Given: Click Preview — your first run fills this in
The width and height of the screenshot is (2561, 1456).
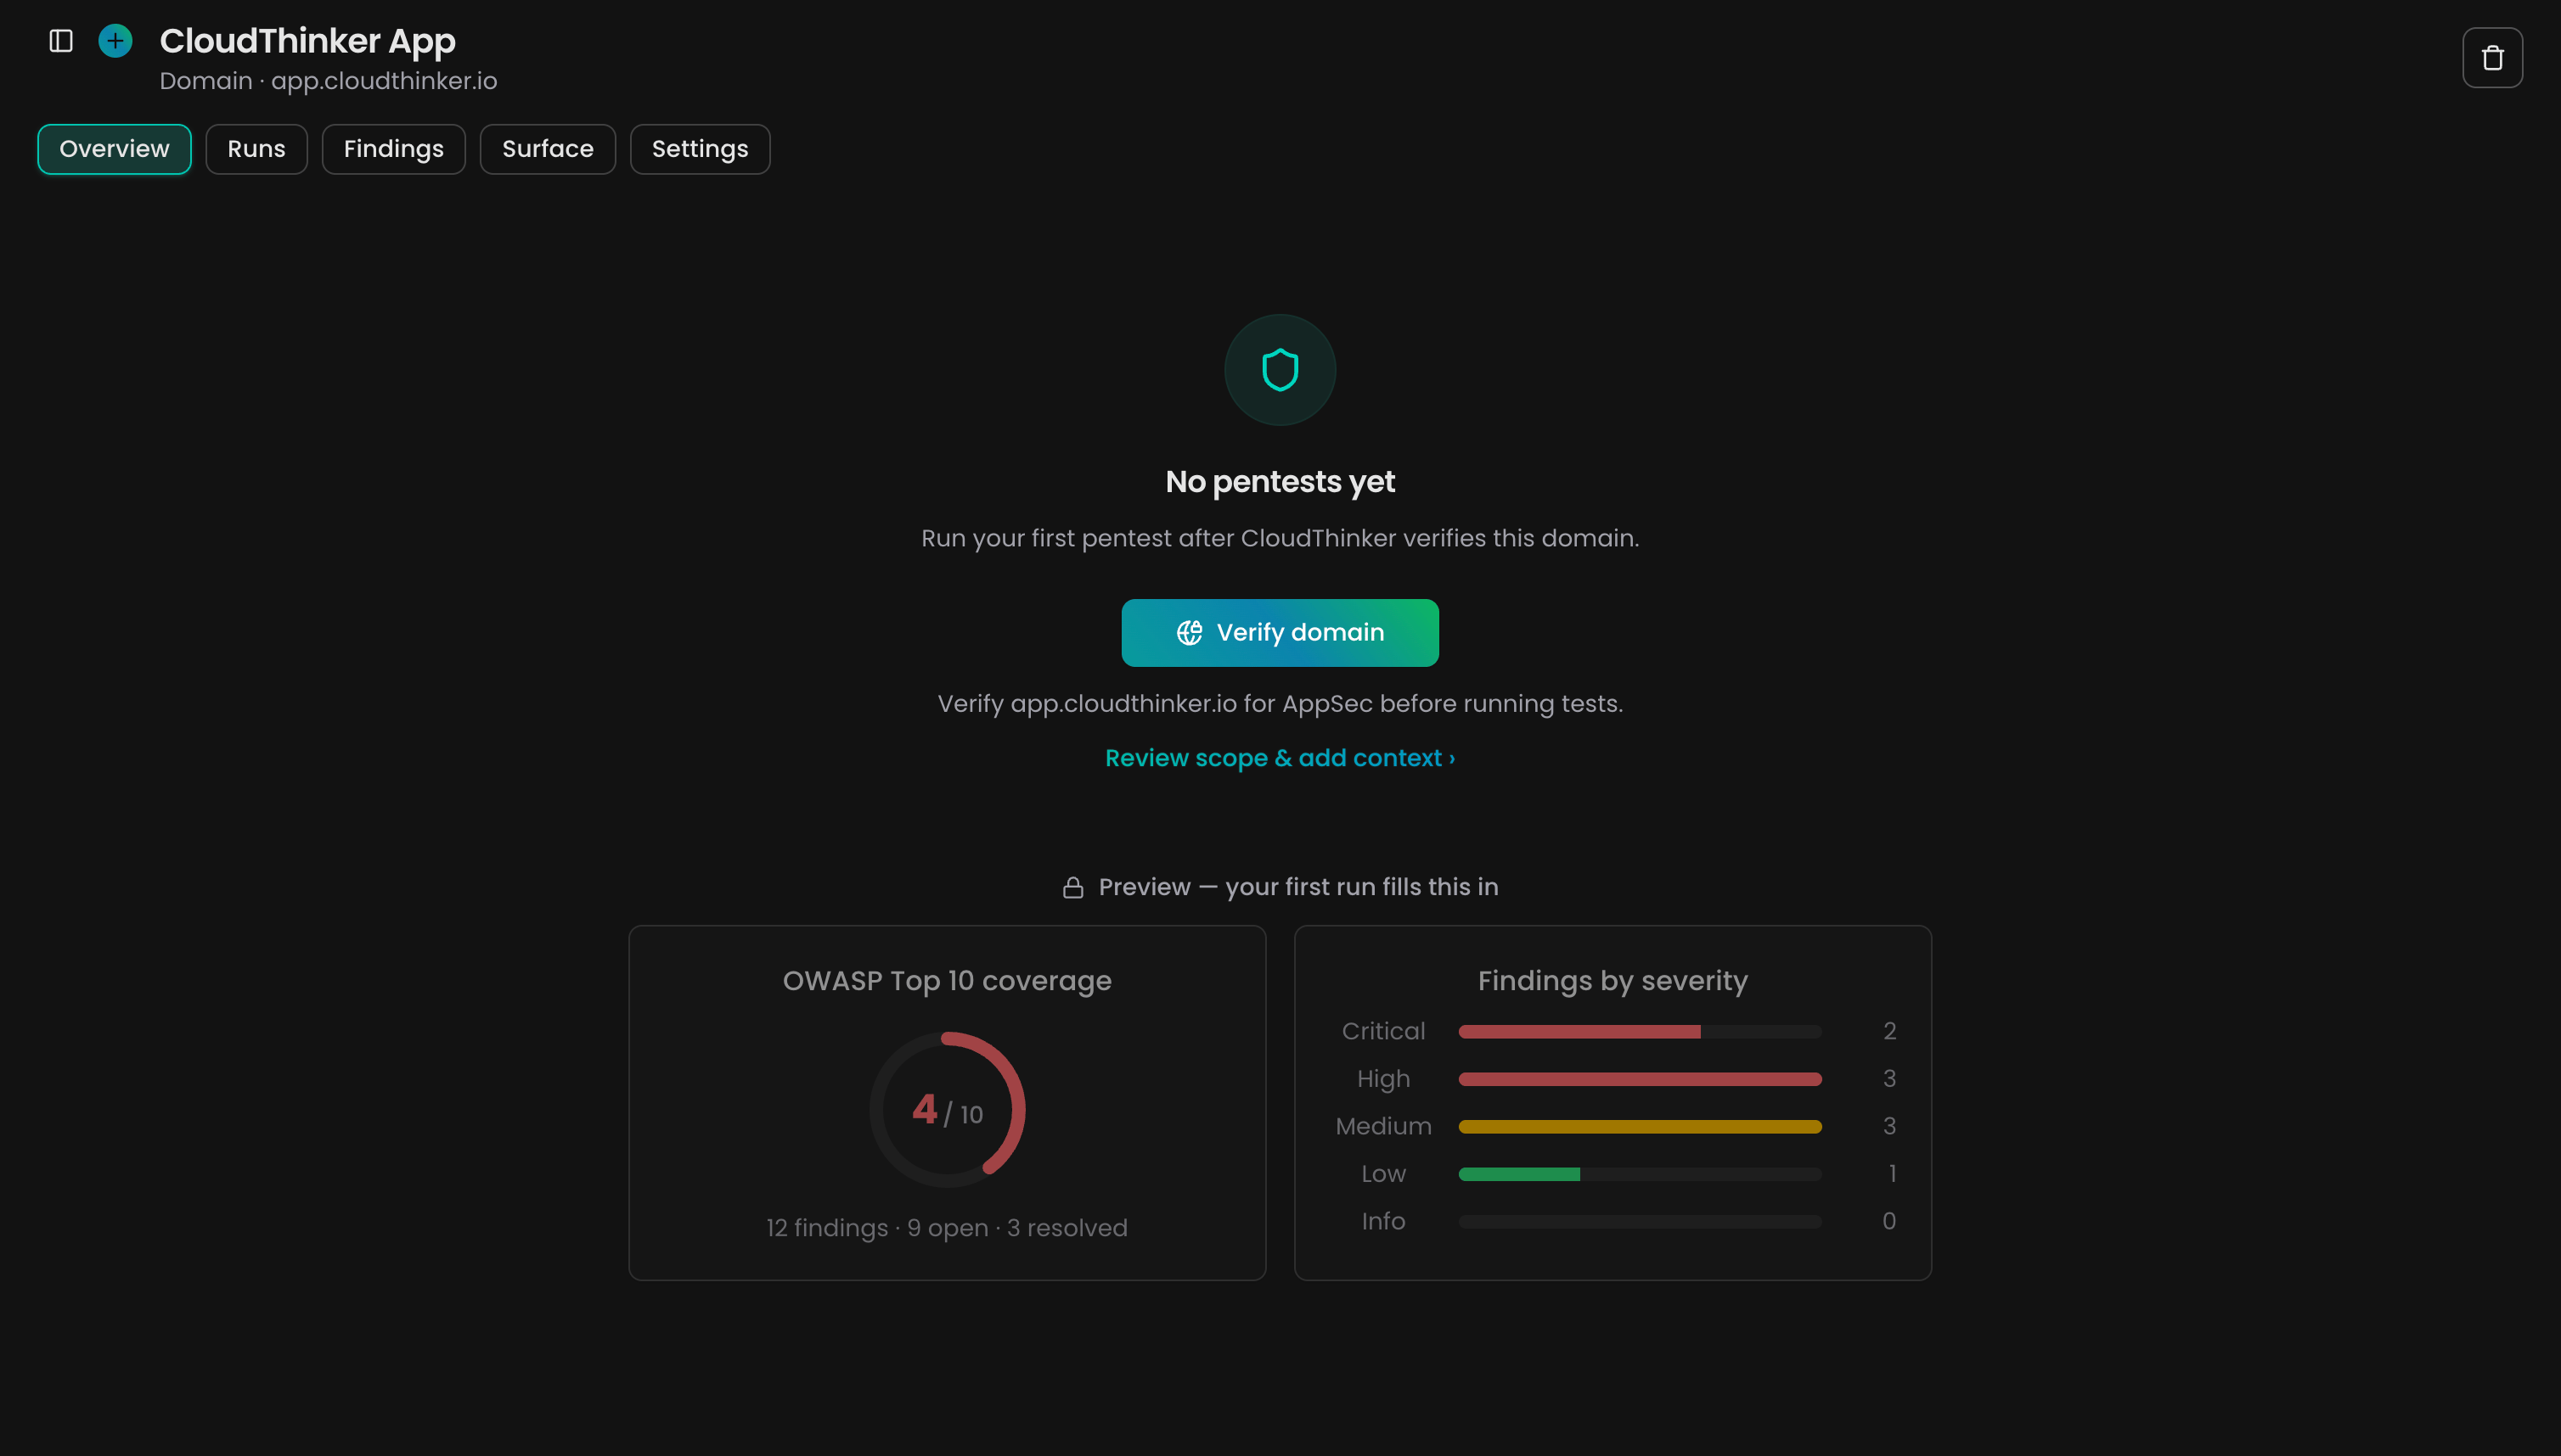Looking at the screenshot, I should [1298, 887].
